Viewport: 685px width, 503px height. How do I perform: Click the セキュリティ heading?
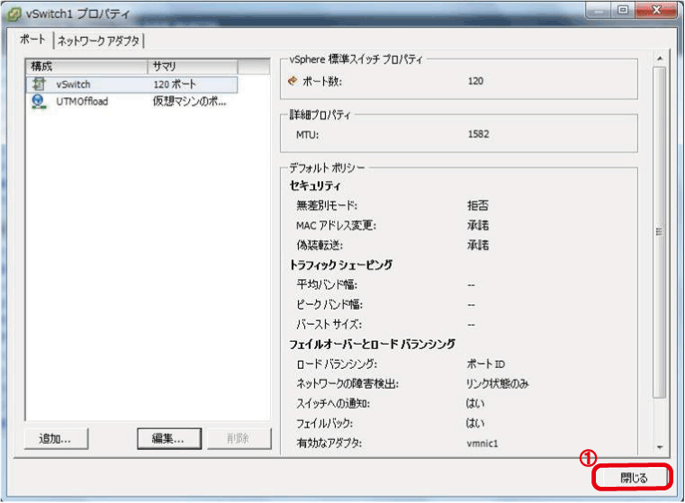315,186
